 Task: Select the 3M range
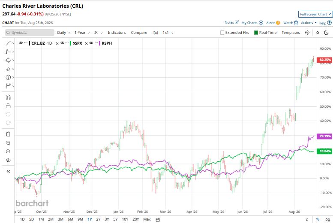pos(60,219)
